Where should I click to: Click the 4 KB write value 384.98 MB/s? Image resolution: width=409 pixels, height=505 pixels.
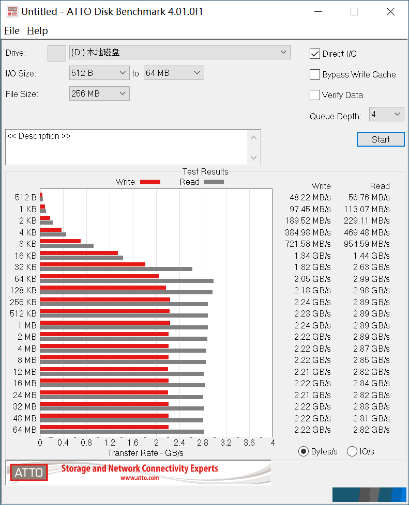308,232
